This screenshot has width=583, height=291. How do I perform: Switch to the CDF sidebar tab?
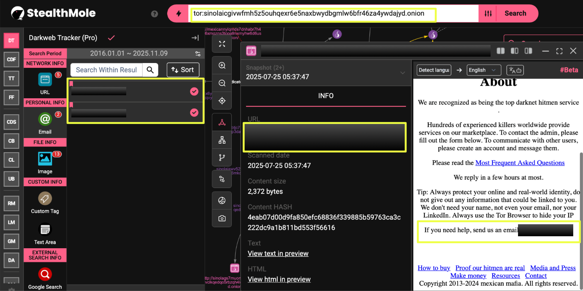click(11, 59)
